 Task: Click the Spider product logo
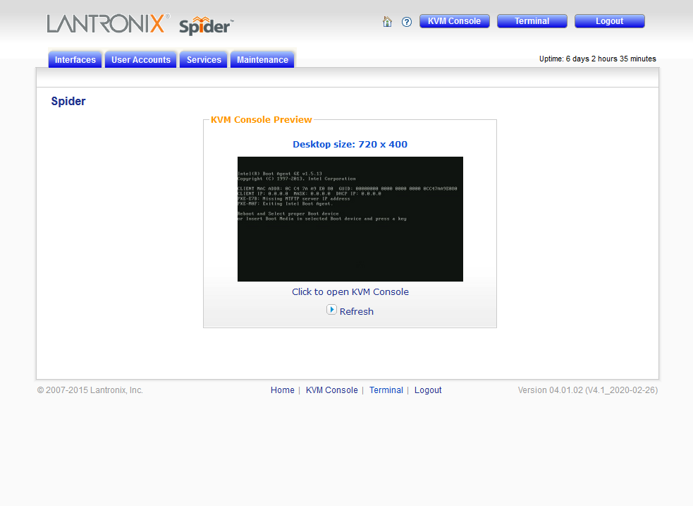click(205, 26)
